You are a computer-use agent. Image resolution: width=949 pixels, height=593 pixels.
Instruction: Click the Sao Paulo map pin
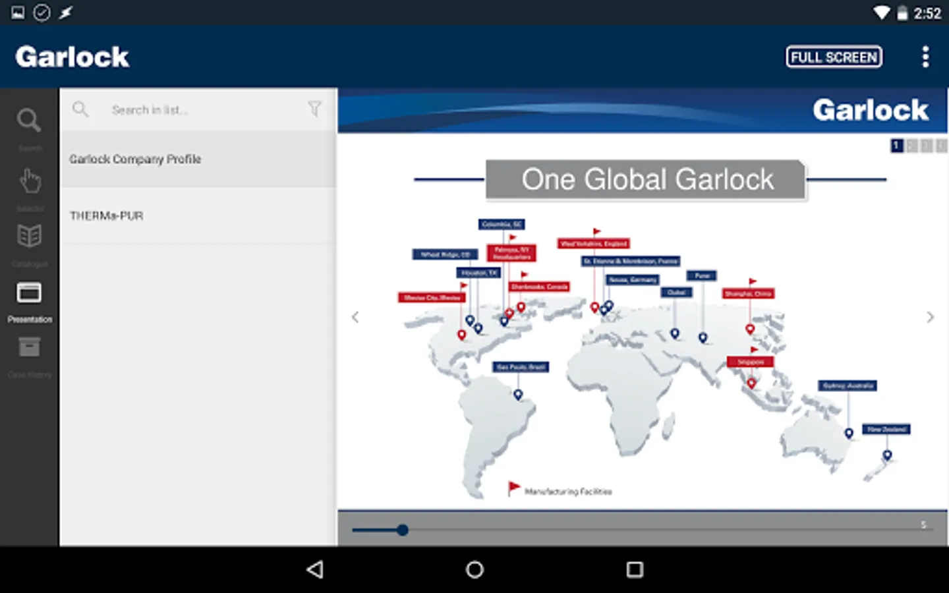518,395
